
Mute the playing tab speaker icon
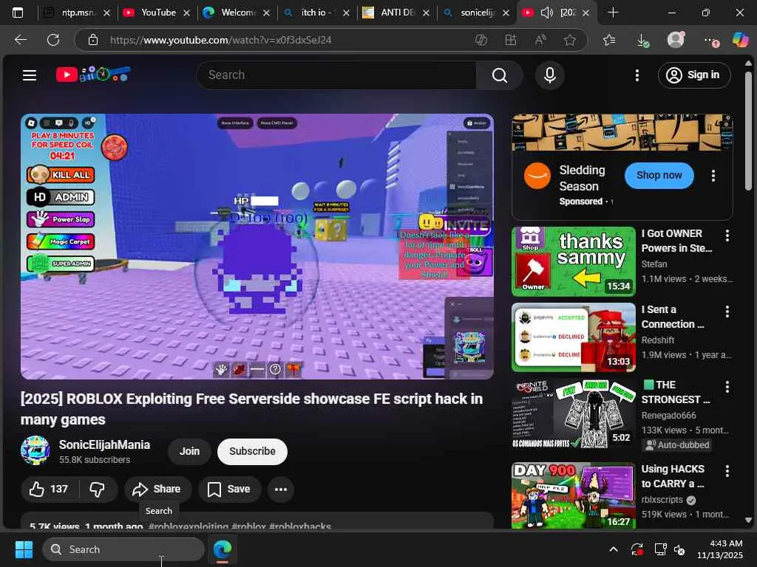point(546,13)
